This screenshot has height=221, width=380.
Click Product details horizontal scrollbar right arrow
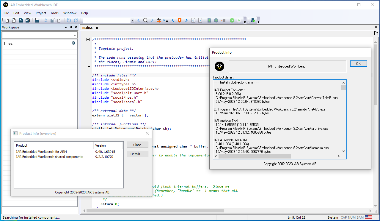pyautogui.click(x=338, y=156)
